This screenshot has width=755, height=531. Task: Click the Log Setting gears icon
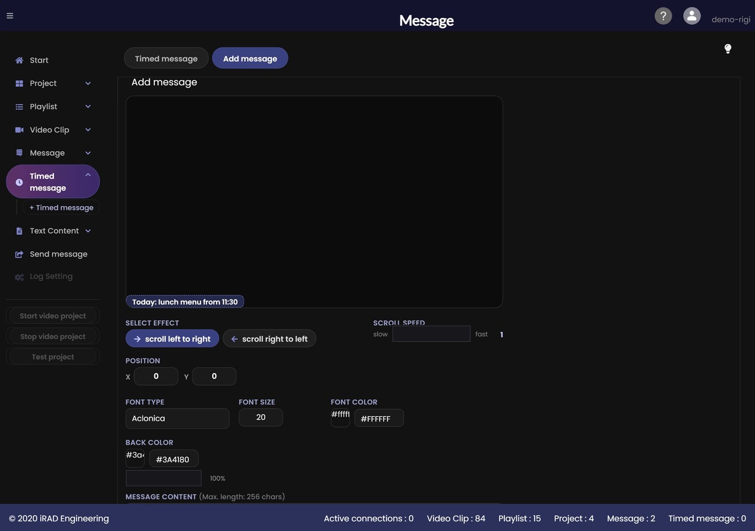click(19, 277)
